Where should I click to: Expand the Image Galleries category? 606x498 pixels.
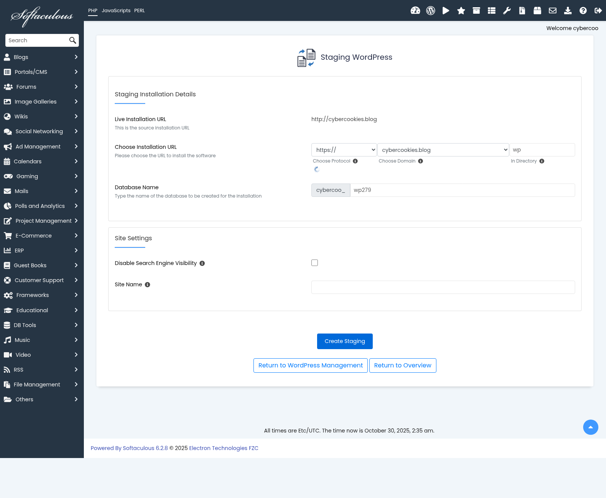coord(42,102)
